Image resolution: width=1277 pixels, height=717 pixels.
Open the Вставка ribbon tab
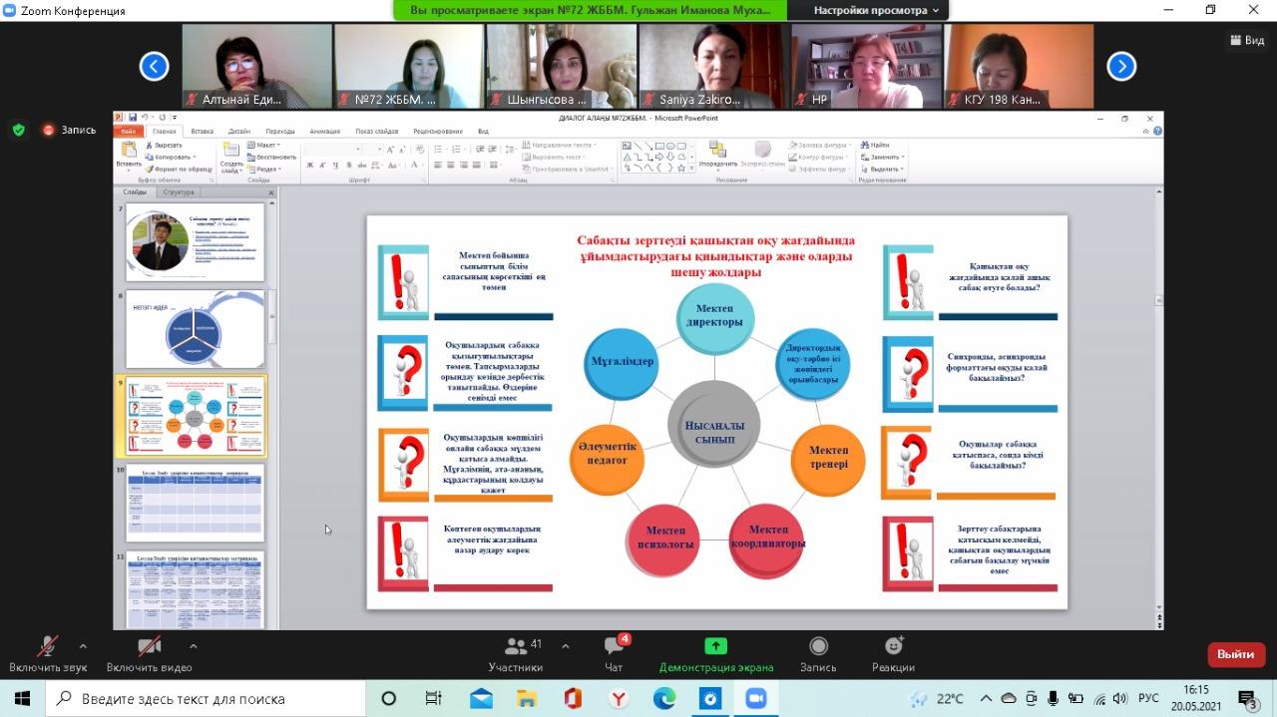click(x=202, y=131)
